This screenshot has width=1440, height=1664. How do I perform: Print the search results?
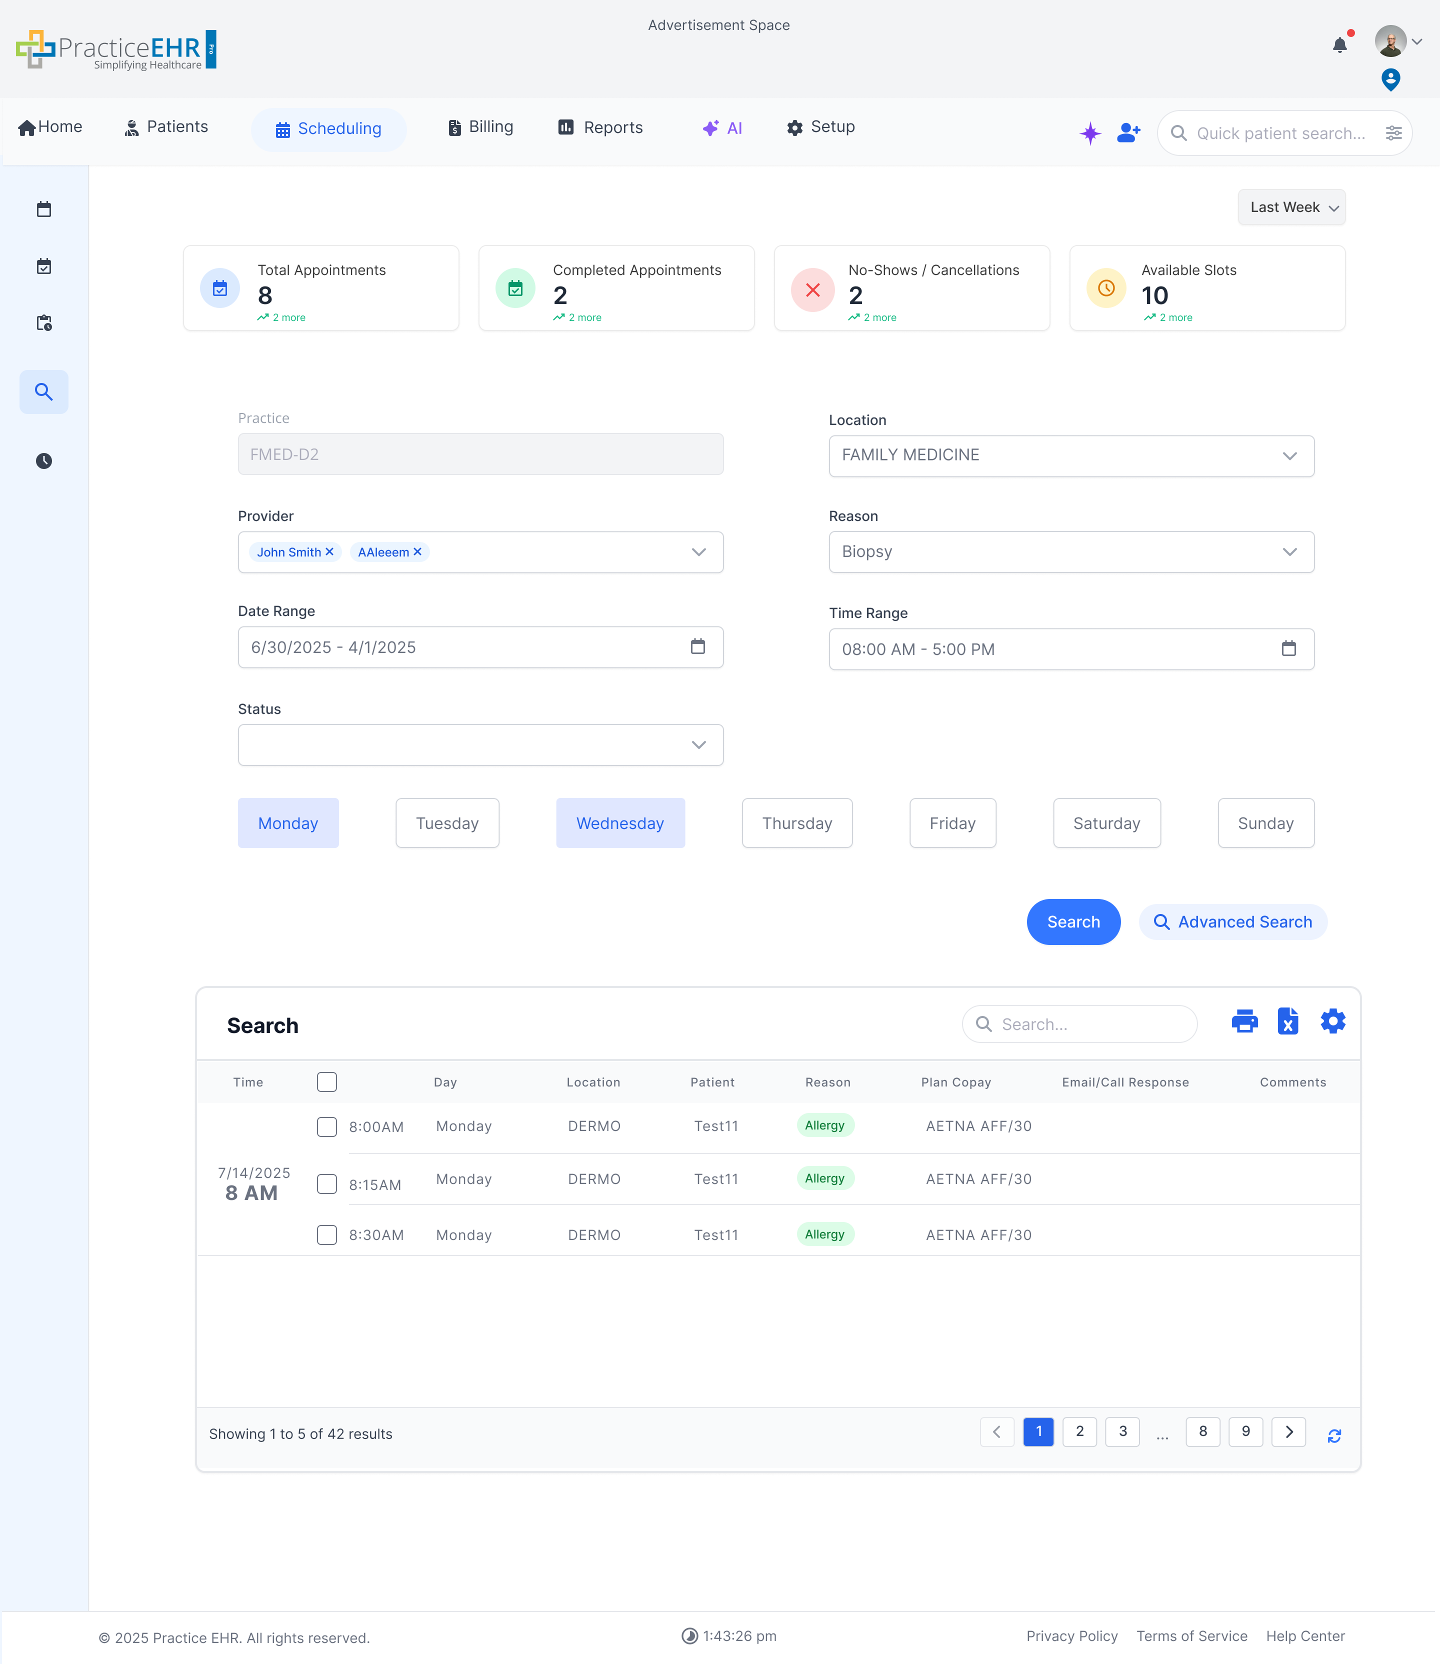tap(1244, 1021)
